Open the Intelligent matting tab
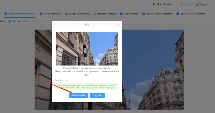 click(105, 14)
